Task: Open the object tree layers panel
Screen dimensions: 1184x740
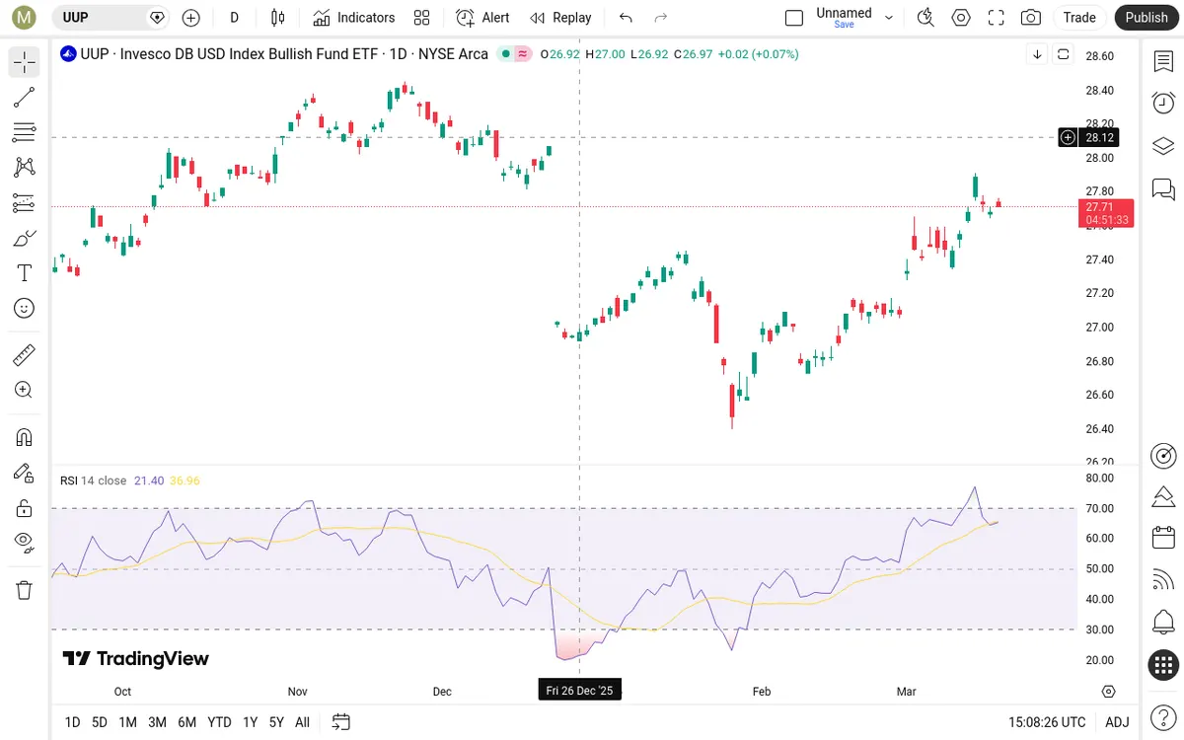Action: [x=1163, y=145]
